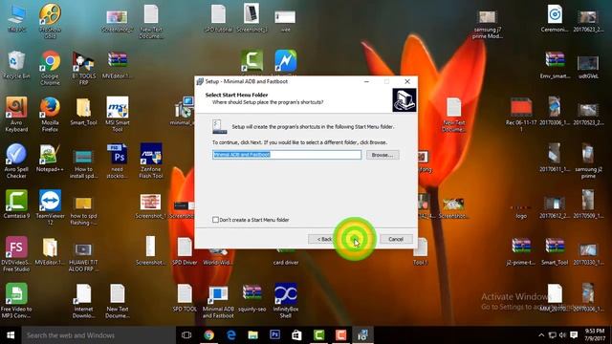Click the Back button in Setup
The image size is (612, 344).
point(324,239)
